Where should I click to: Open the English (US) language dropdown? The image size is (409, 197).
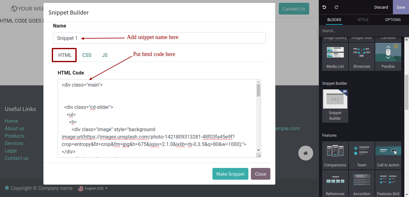click(93, 188)
